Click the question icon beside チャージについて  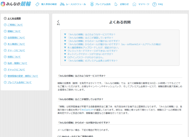coord(5,50)
